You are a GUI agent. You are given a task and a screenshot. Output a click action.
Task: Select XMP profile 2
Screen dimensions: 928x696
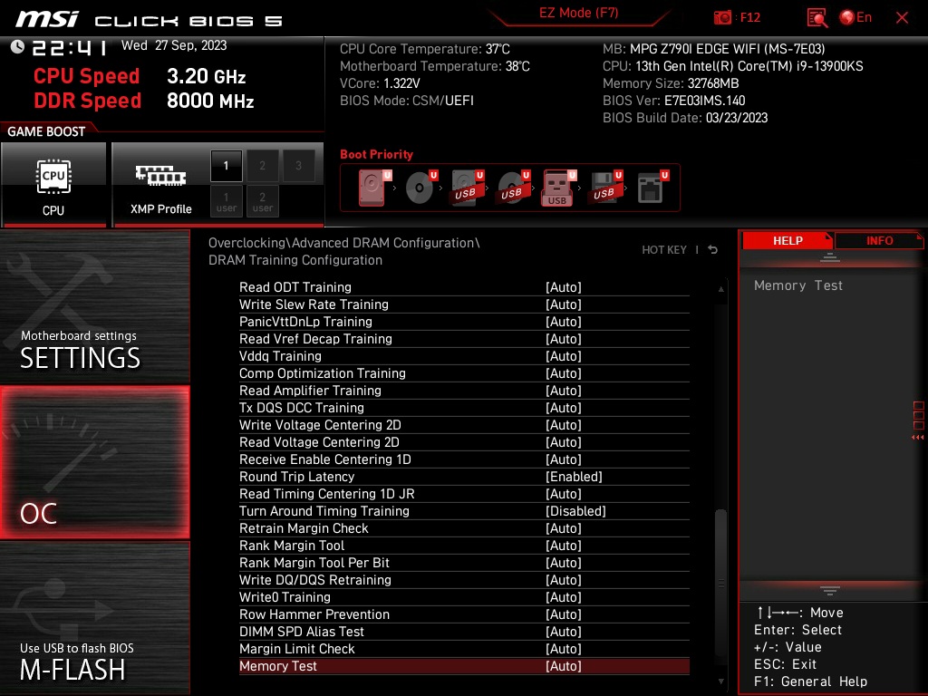pyautogui.click(x=262, y=166)
